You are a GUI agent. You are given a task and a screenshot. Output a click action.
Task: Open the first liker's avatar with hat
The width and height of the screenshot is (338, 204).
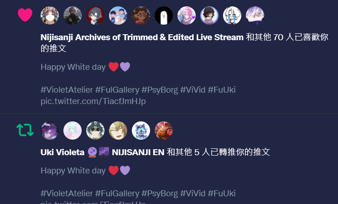pos(50,16)
